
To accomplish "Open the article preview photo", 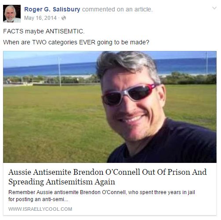I will [x=110, y=107].
